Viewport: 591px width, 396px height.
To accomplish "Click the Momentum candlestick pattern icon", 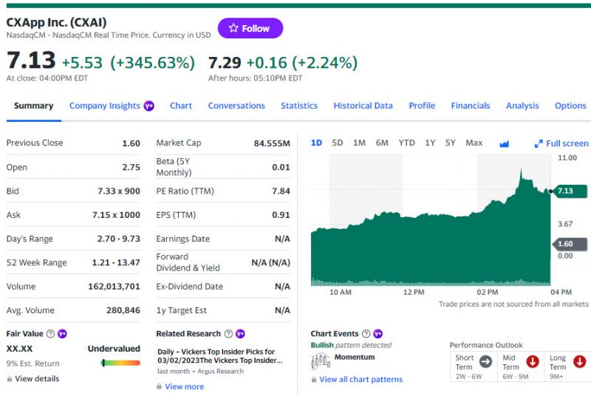I will 321,361.
